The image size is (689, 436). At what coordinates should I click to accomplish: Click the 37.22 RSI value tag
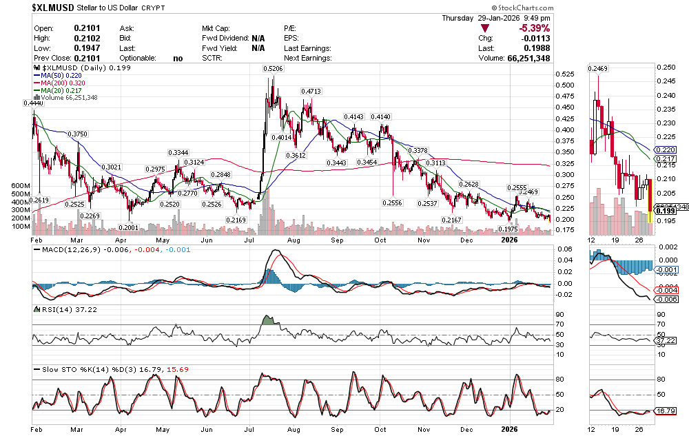[x=665, y=340]
